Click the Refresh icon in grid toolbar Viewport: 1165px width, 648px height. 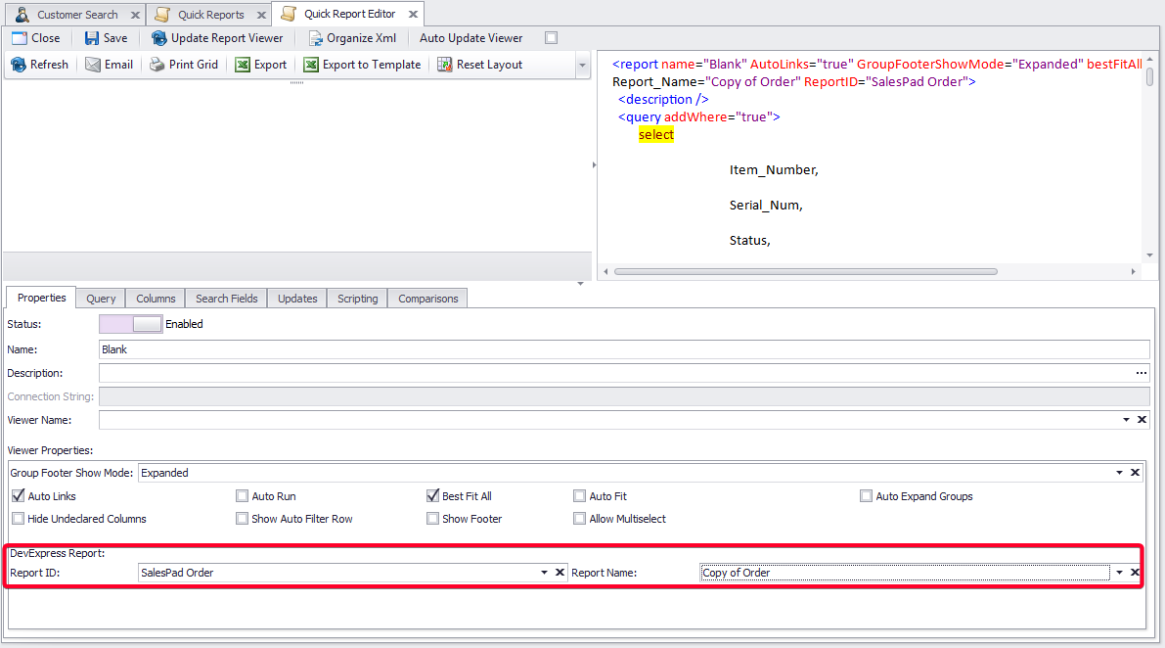click(x=19, y=65)
